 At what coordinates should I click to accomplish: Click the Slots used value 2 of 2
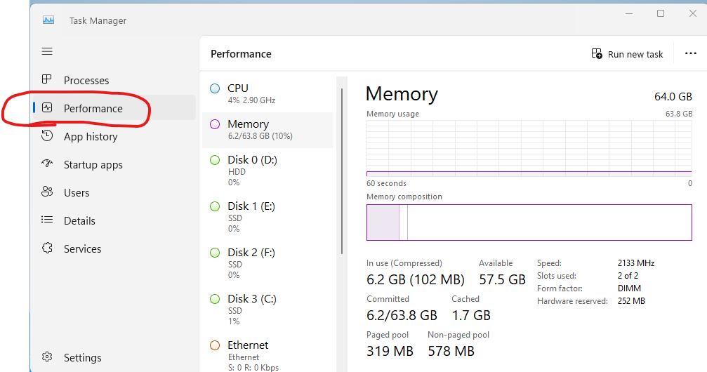coord(628,276)
